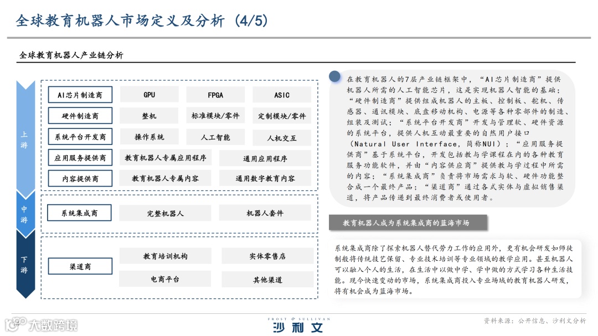Click the '应用服务提供商' box

80,158
